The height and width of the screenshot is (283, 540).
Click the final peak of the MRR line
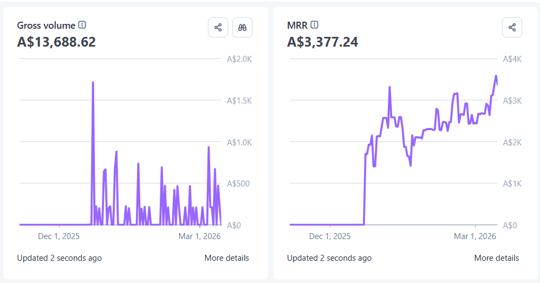pyautogui.click(x=496, y=76)
